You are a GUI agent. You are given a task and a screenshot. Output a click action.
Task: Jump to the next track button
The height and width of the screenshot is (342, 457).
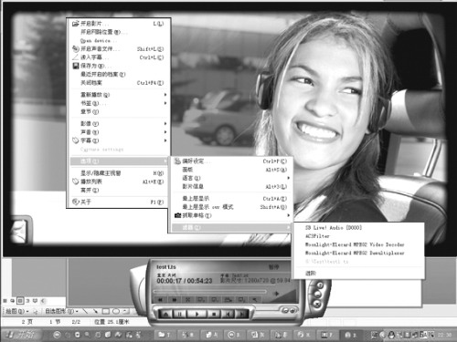pos(241,314)
